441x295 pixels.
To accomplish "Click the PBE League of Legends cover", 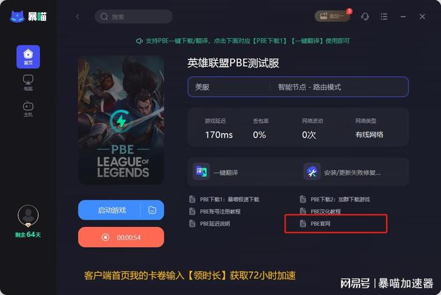I will [121, 120].
